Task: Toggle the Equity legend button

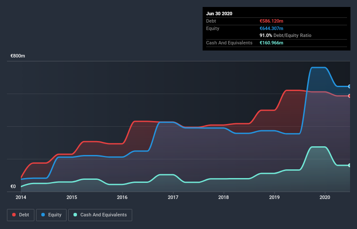Action: tap(51, 215)
